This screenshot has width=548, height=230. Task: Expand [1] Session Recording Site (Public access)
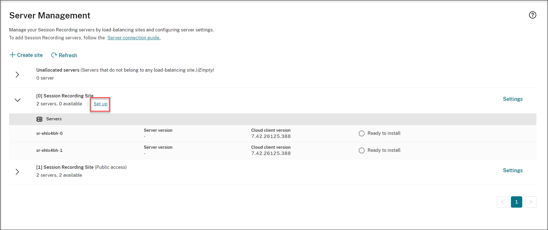point(17,172)
